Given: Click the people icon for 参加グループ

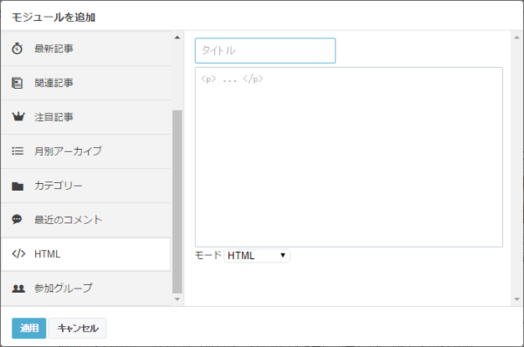Looking at the screenshot, I should click(18, 289).
